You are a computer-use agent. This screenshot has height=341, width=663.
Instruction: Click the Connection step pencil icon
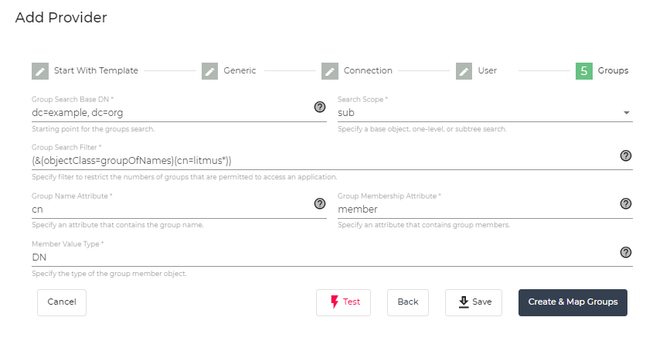(330, 71)
